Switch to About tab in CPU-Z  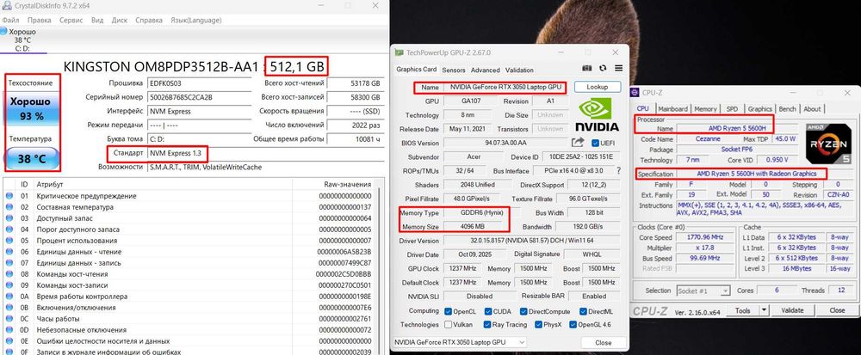[812, 108]
